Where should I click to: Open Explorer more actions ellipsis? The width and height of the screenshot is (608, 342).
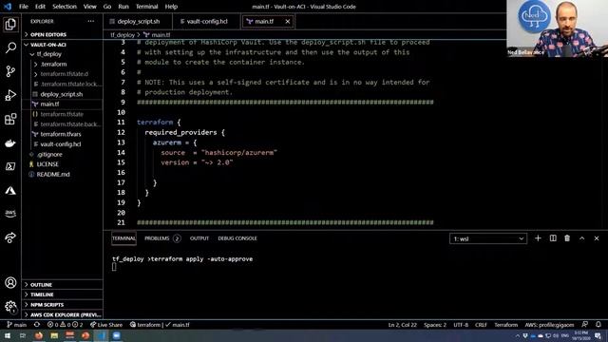(x=91, y=21)
